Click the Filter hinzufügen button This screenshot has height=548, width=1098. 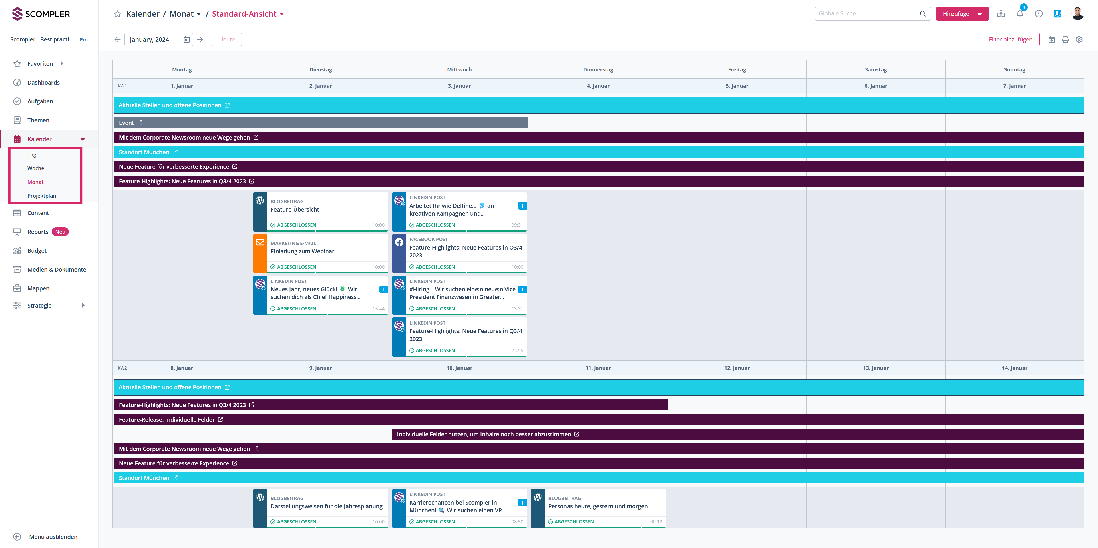(x=1010, y=40)
